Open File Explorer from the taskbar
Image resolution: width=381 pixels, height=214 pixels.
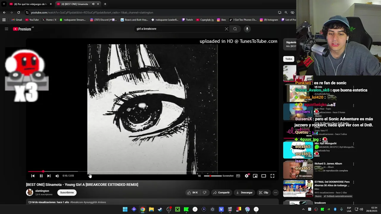click(x=151, y=209)
